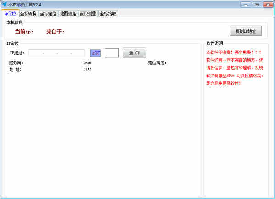275x199 pixels.
Task: Open the 坐标转换 tab
Action: tap(28, 14)
